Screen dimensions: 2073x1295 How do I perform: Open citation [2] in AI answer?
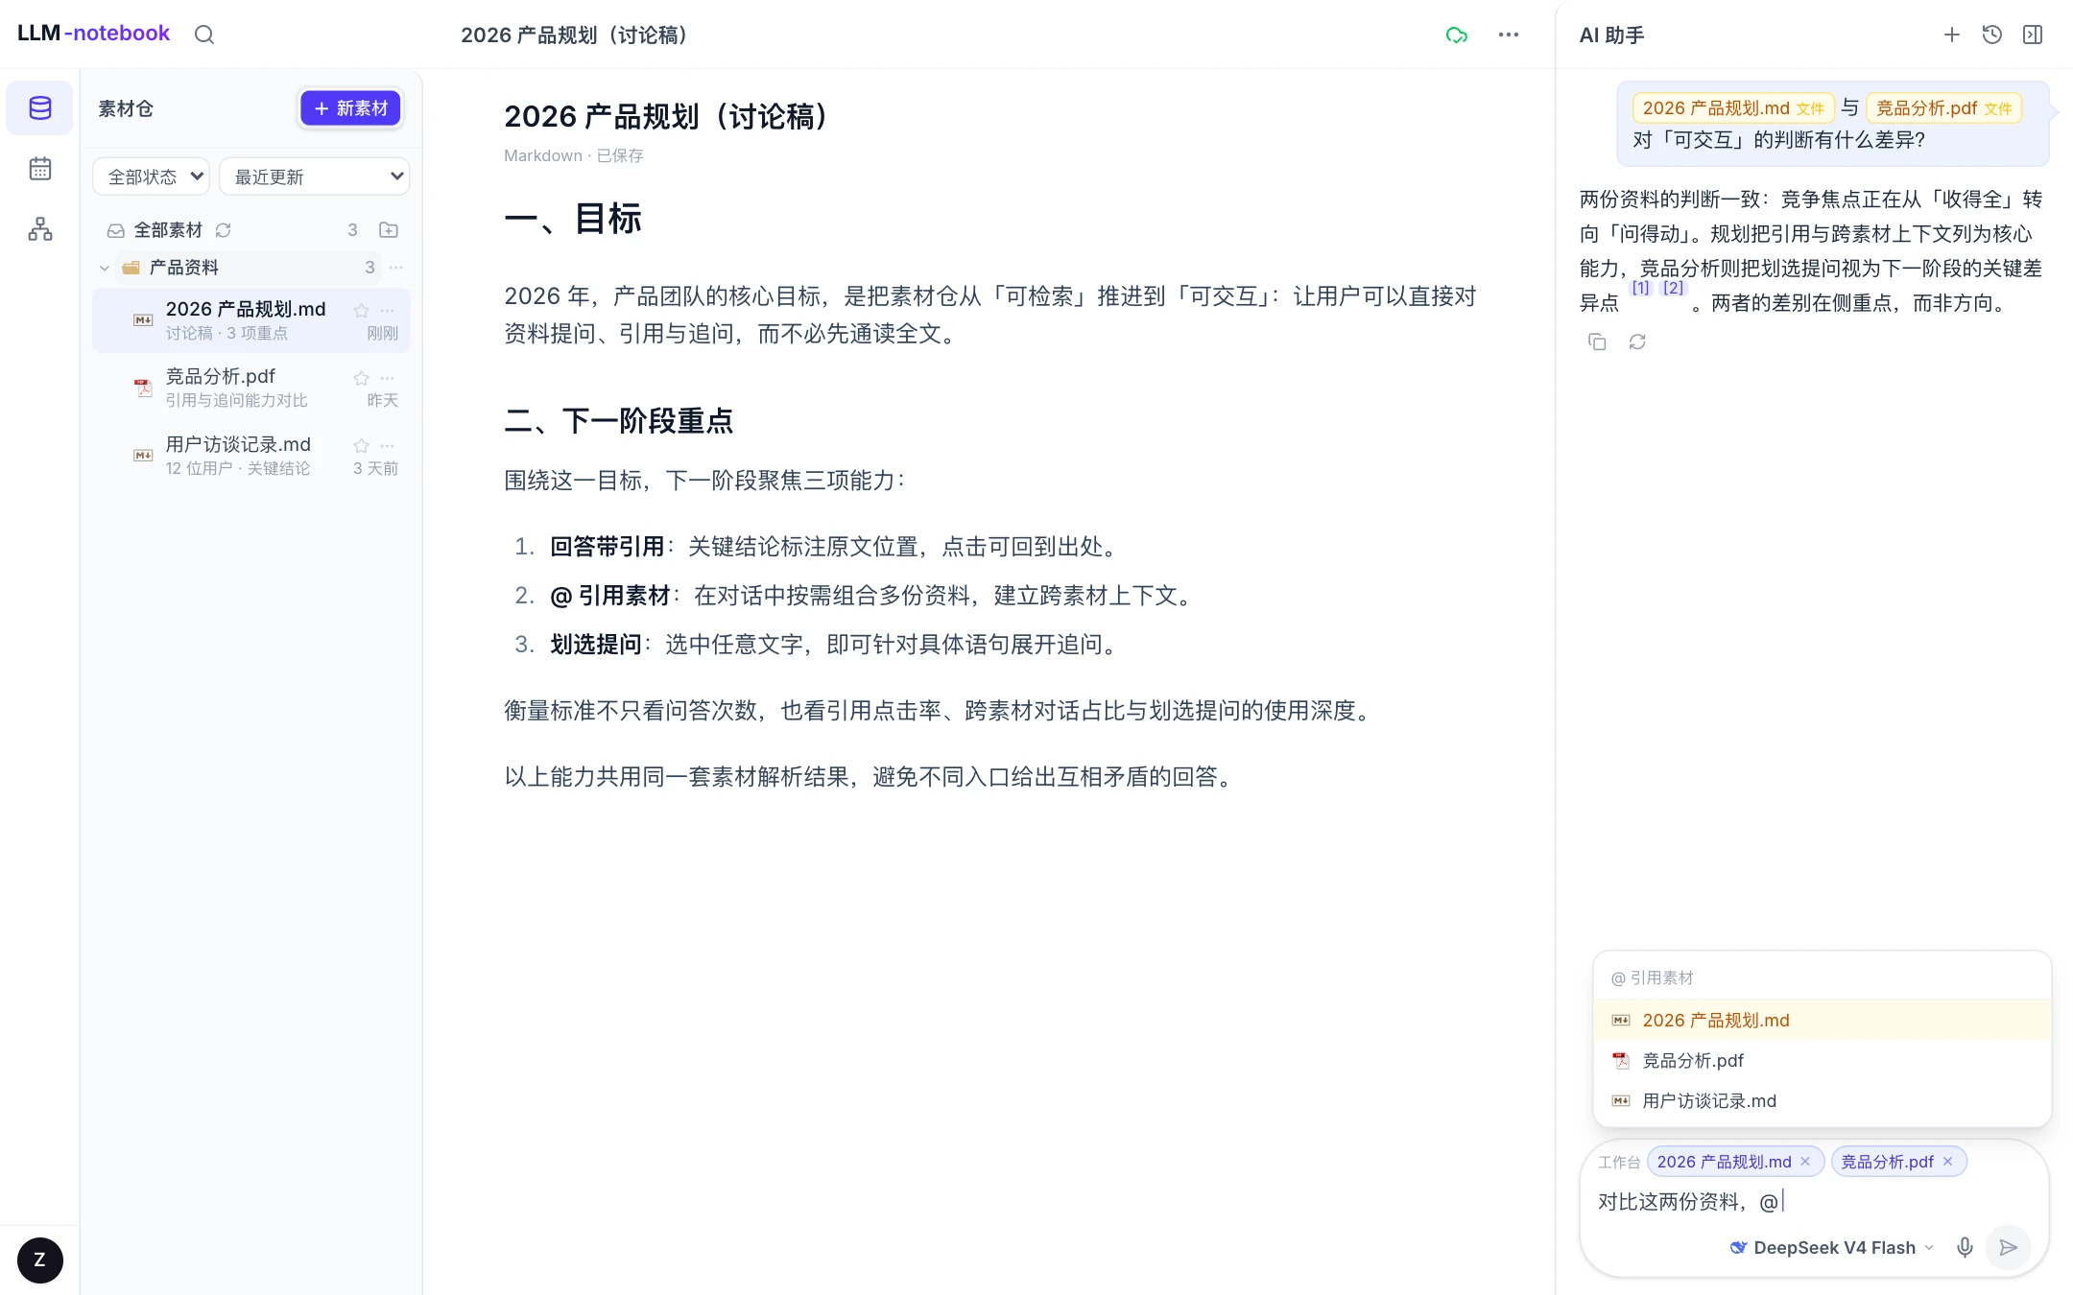click(1673, 288)
